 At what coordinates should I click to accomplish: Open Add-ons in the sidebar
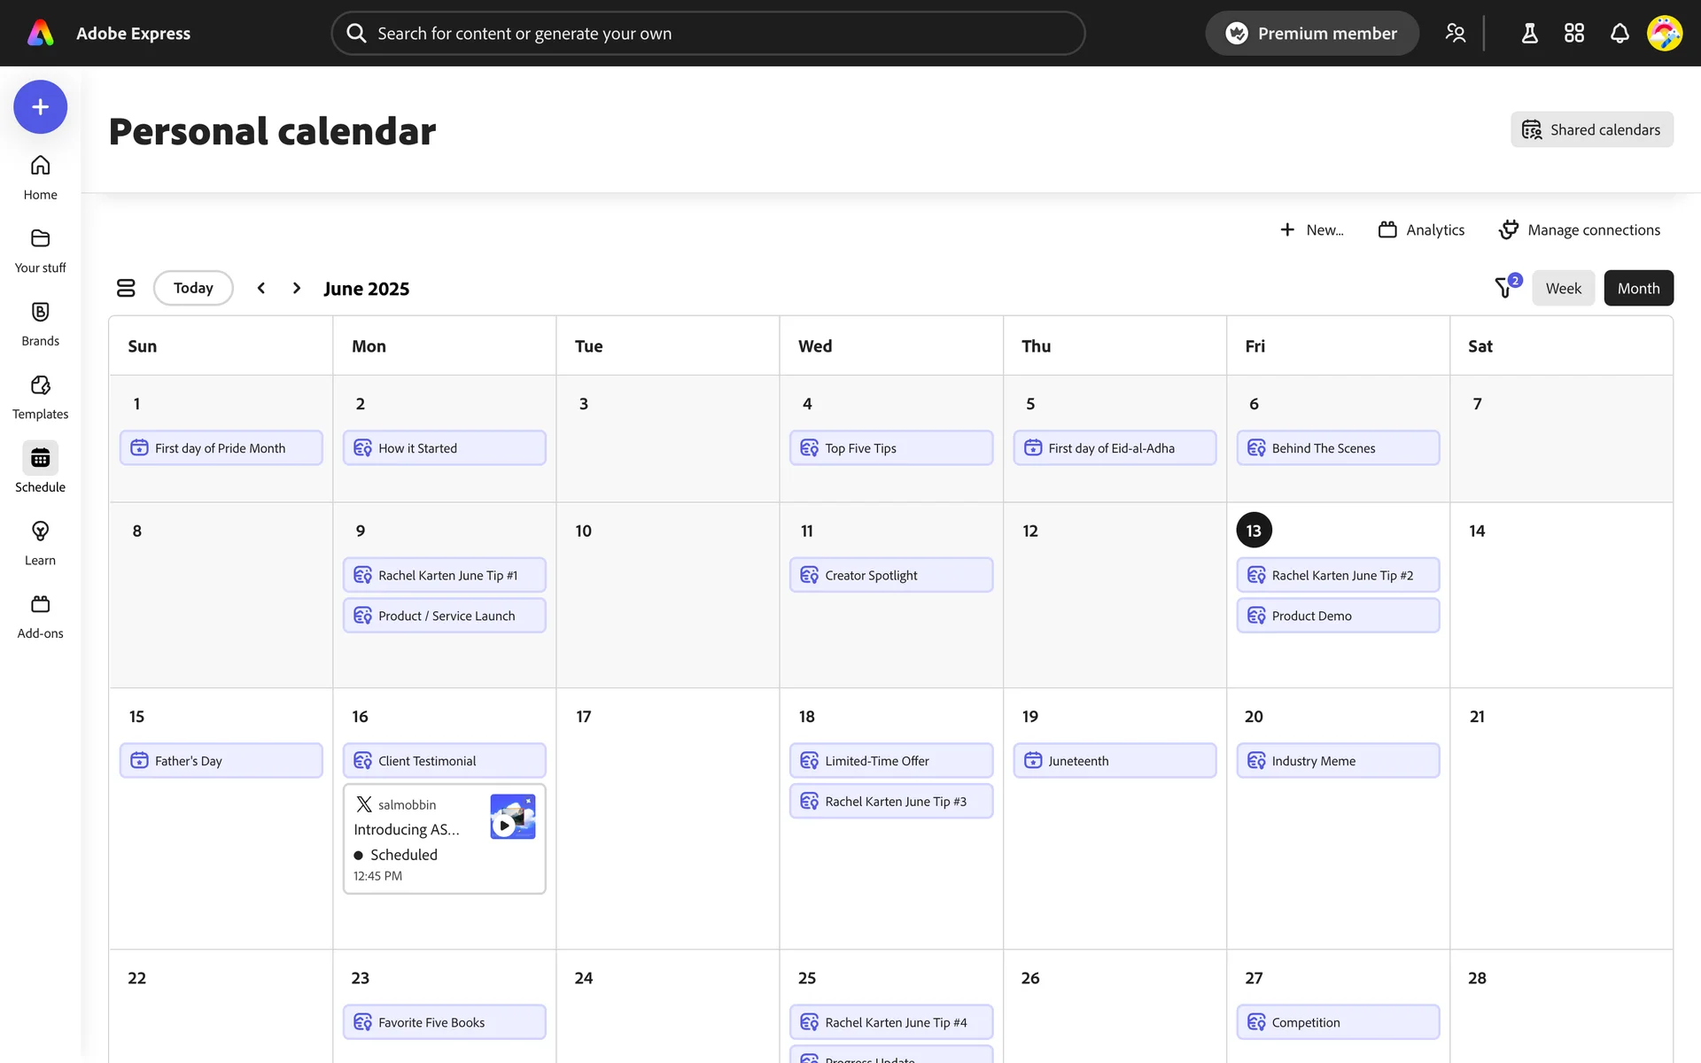coord(40,616)
